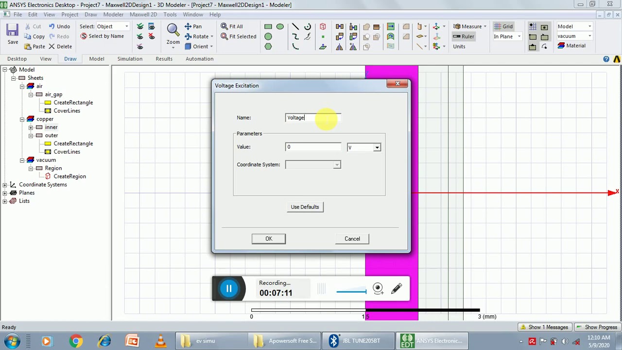622x350 pixels.
Task: Toggle the Grid display button
Action: point(503,26)
